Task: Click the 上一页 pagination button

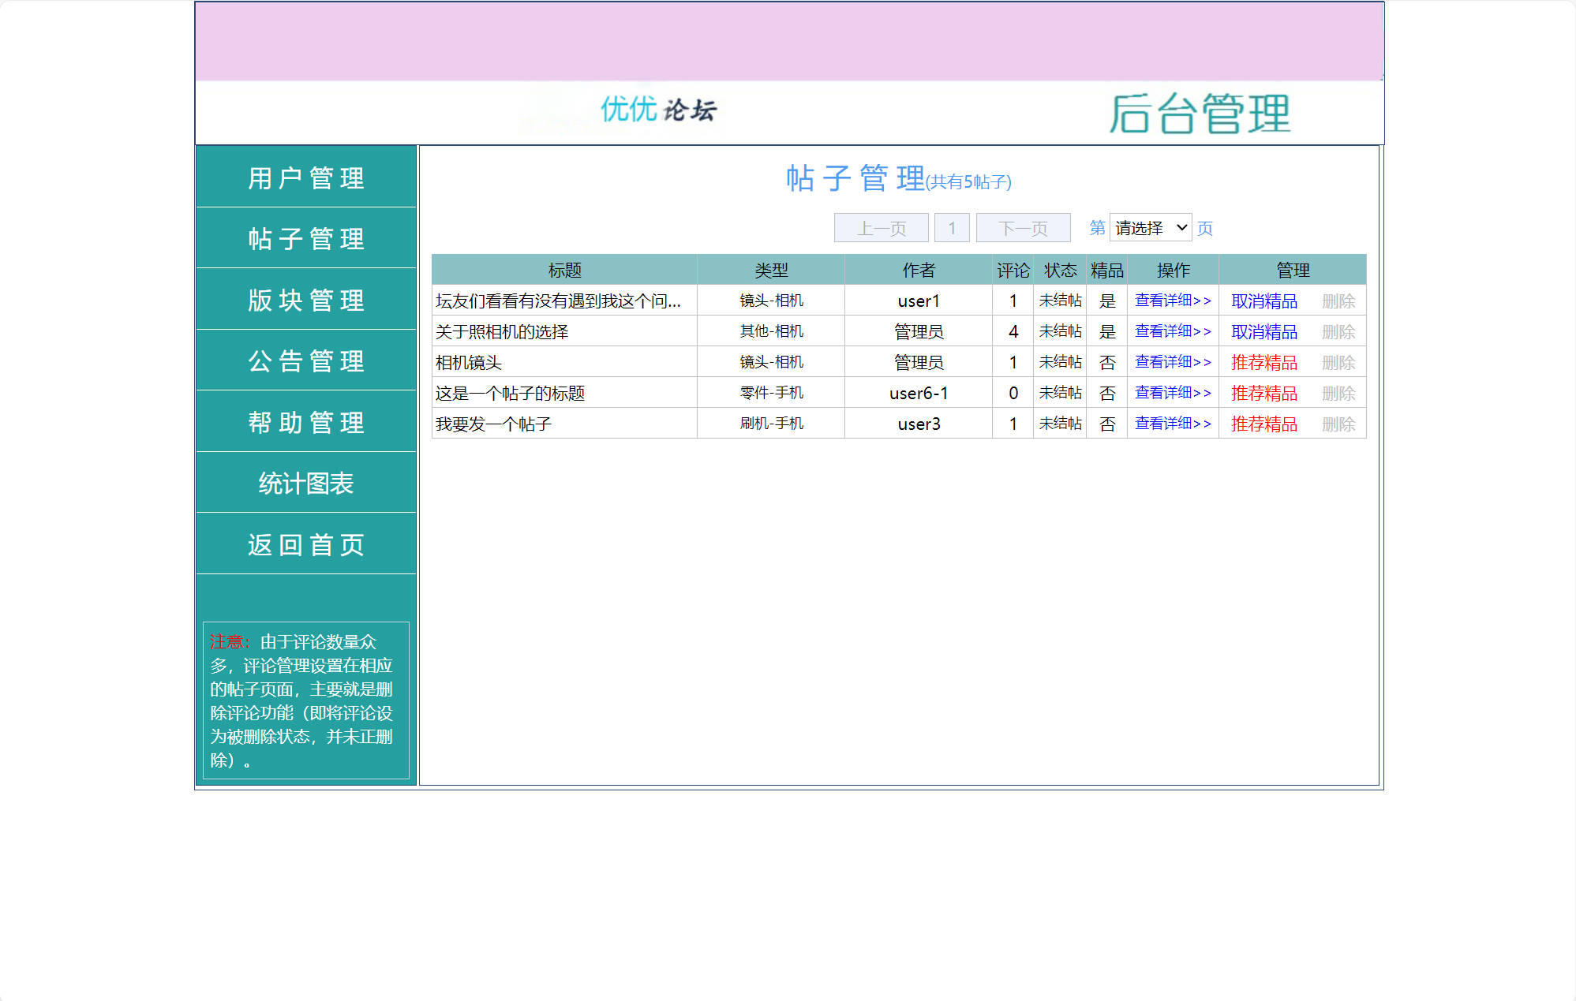Action: (881, 227)
